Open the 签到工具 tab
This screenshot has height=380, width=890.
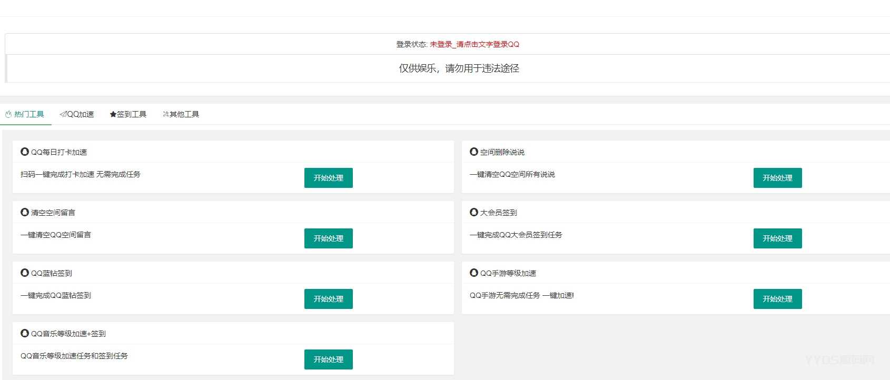[x=128, y=114]
